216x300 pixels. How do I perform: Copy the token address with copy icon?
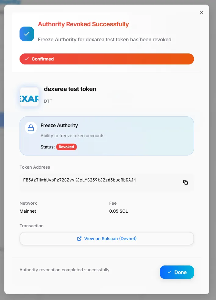185,182
